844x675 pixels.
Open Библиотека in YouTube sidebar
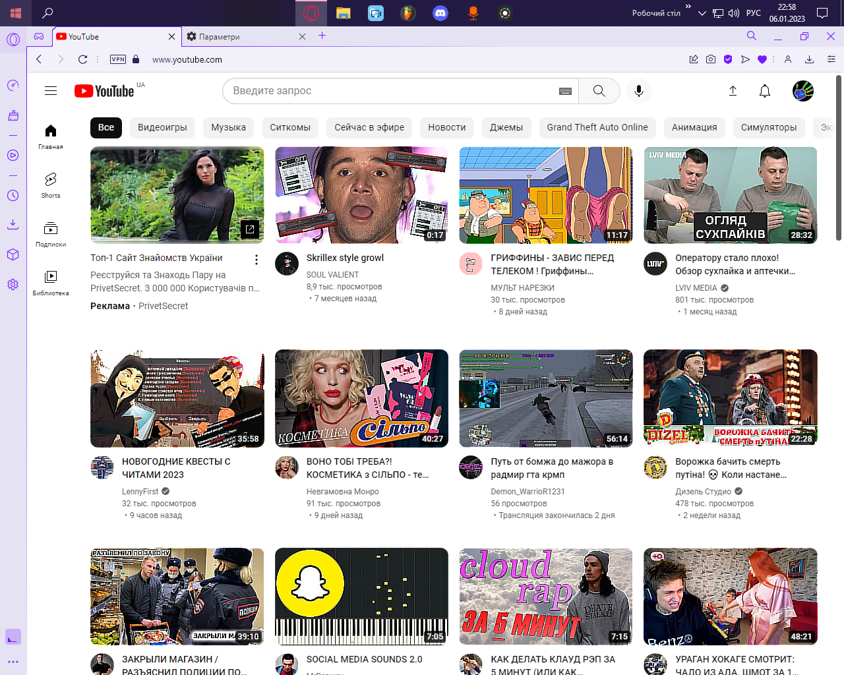[x=51, y=283]
